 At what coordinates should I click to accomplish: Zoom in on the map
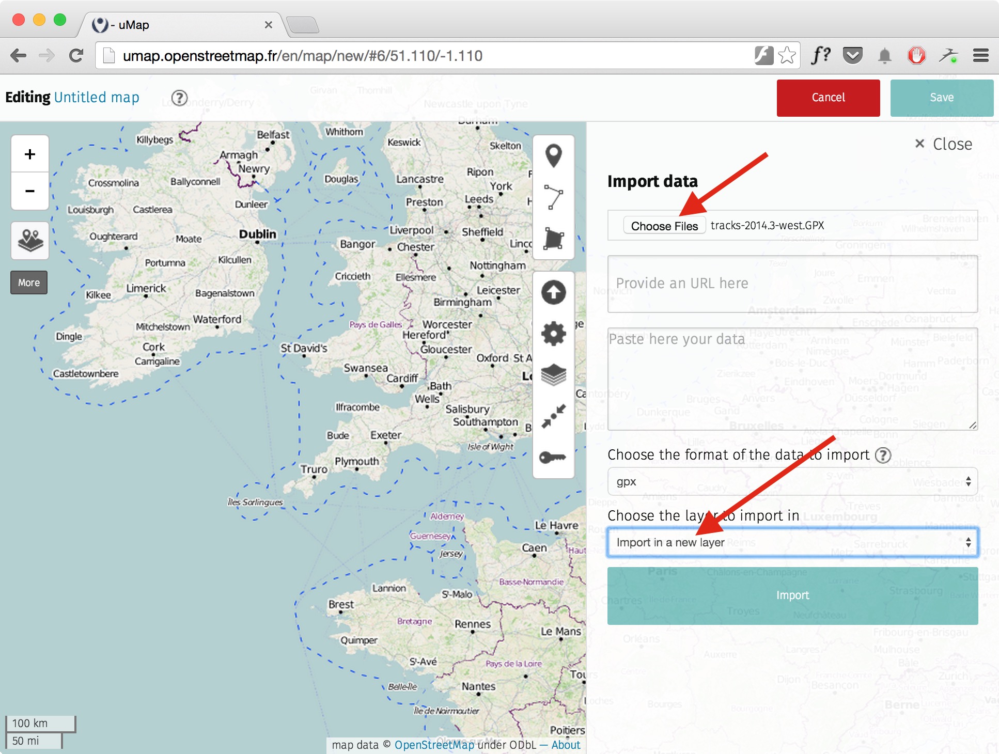(30, 154)
